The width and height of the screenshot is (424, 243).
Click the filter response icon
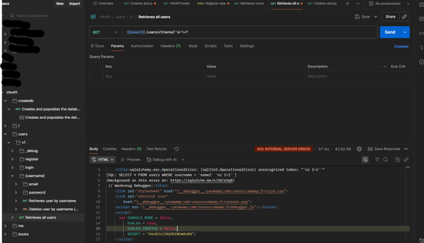pyautogui.click(x=377, y=160)
